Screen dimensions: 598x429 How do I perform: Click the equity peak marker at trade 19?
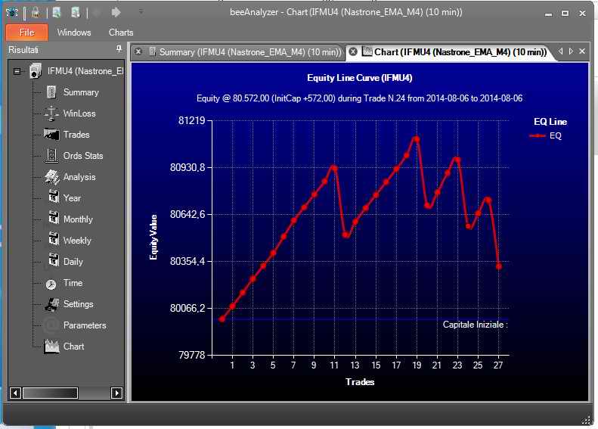point(417,139)
